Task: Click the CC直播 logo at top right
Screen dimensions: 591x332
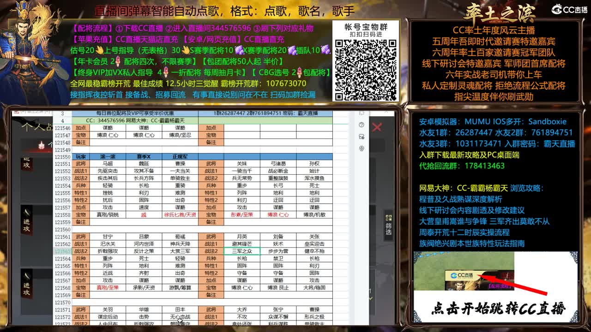Action: (x=569, y=10)
